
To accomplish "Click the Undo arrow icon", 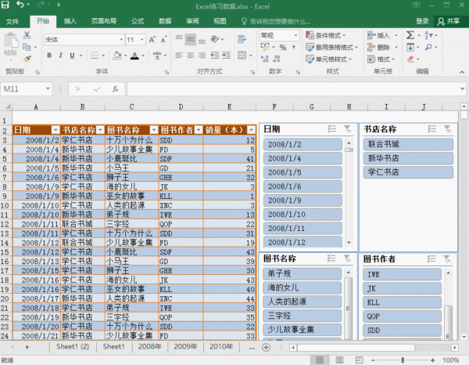I will (20, 5).
